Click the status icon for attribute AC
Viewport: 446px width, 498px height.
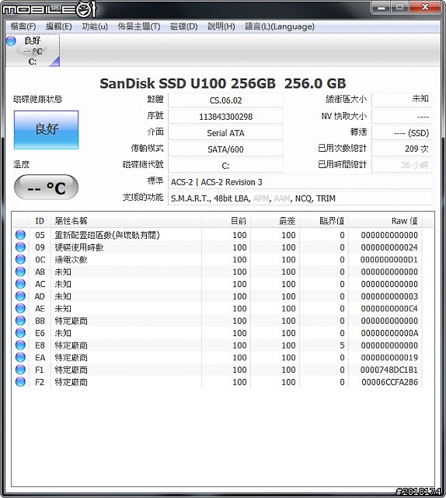point(20,283)
